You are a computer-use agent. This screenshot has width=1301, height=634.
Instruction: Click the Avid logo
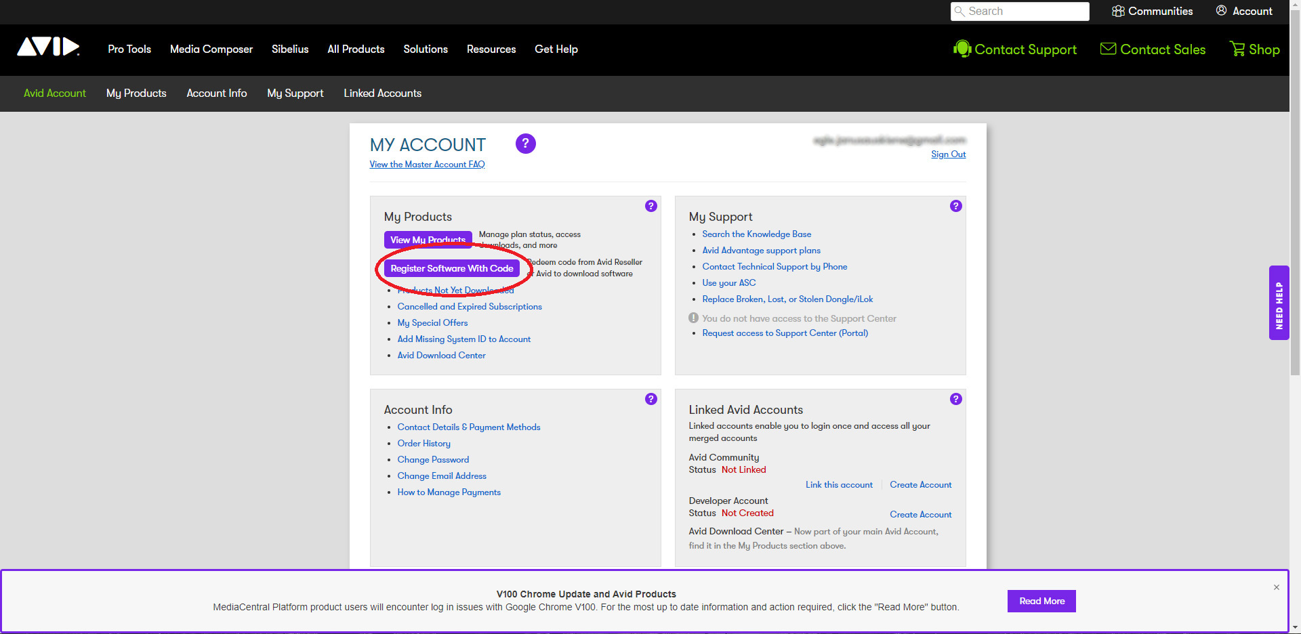(x=48, y=46)
